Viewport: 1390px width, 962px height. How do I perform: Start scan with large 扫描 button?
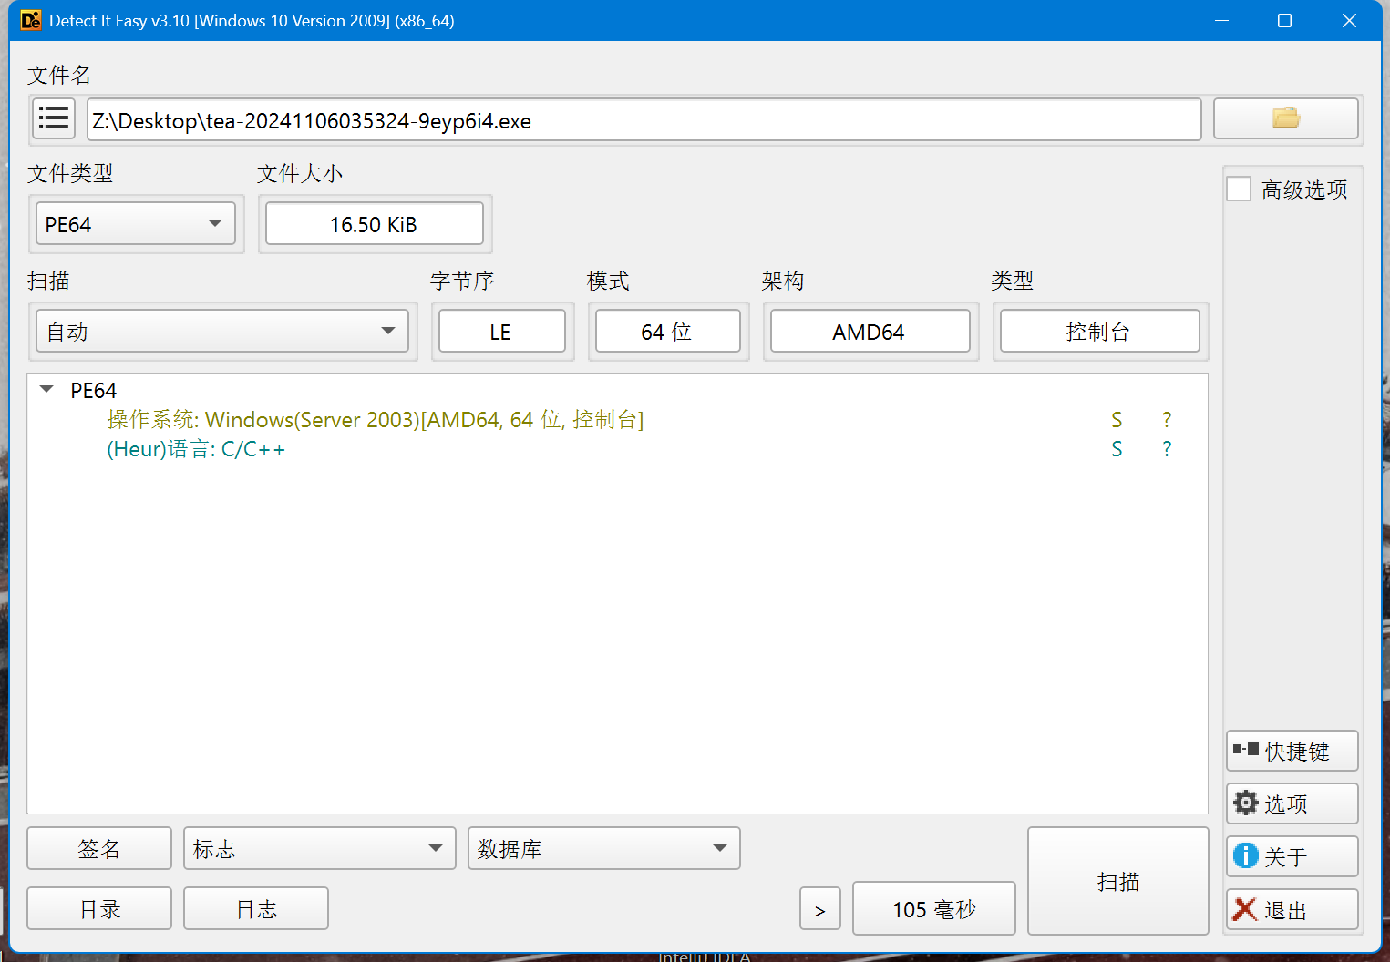pos(1118,881)
